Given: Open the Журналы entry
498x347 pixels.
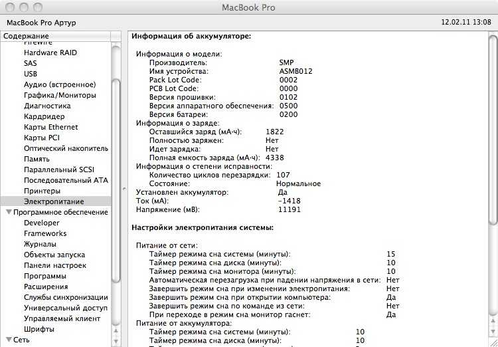Looking at the screenshot, I should click(40, 244).
